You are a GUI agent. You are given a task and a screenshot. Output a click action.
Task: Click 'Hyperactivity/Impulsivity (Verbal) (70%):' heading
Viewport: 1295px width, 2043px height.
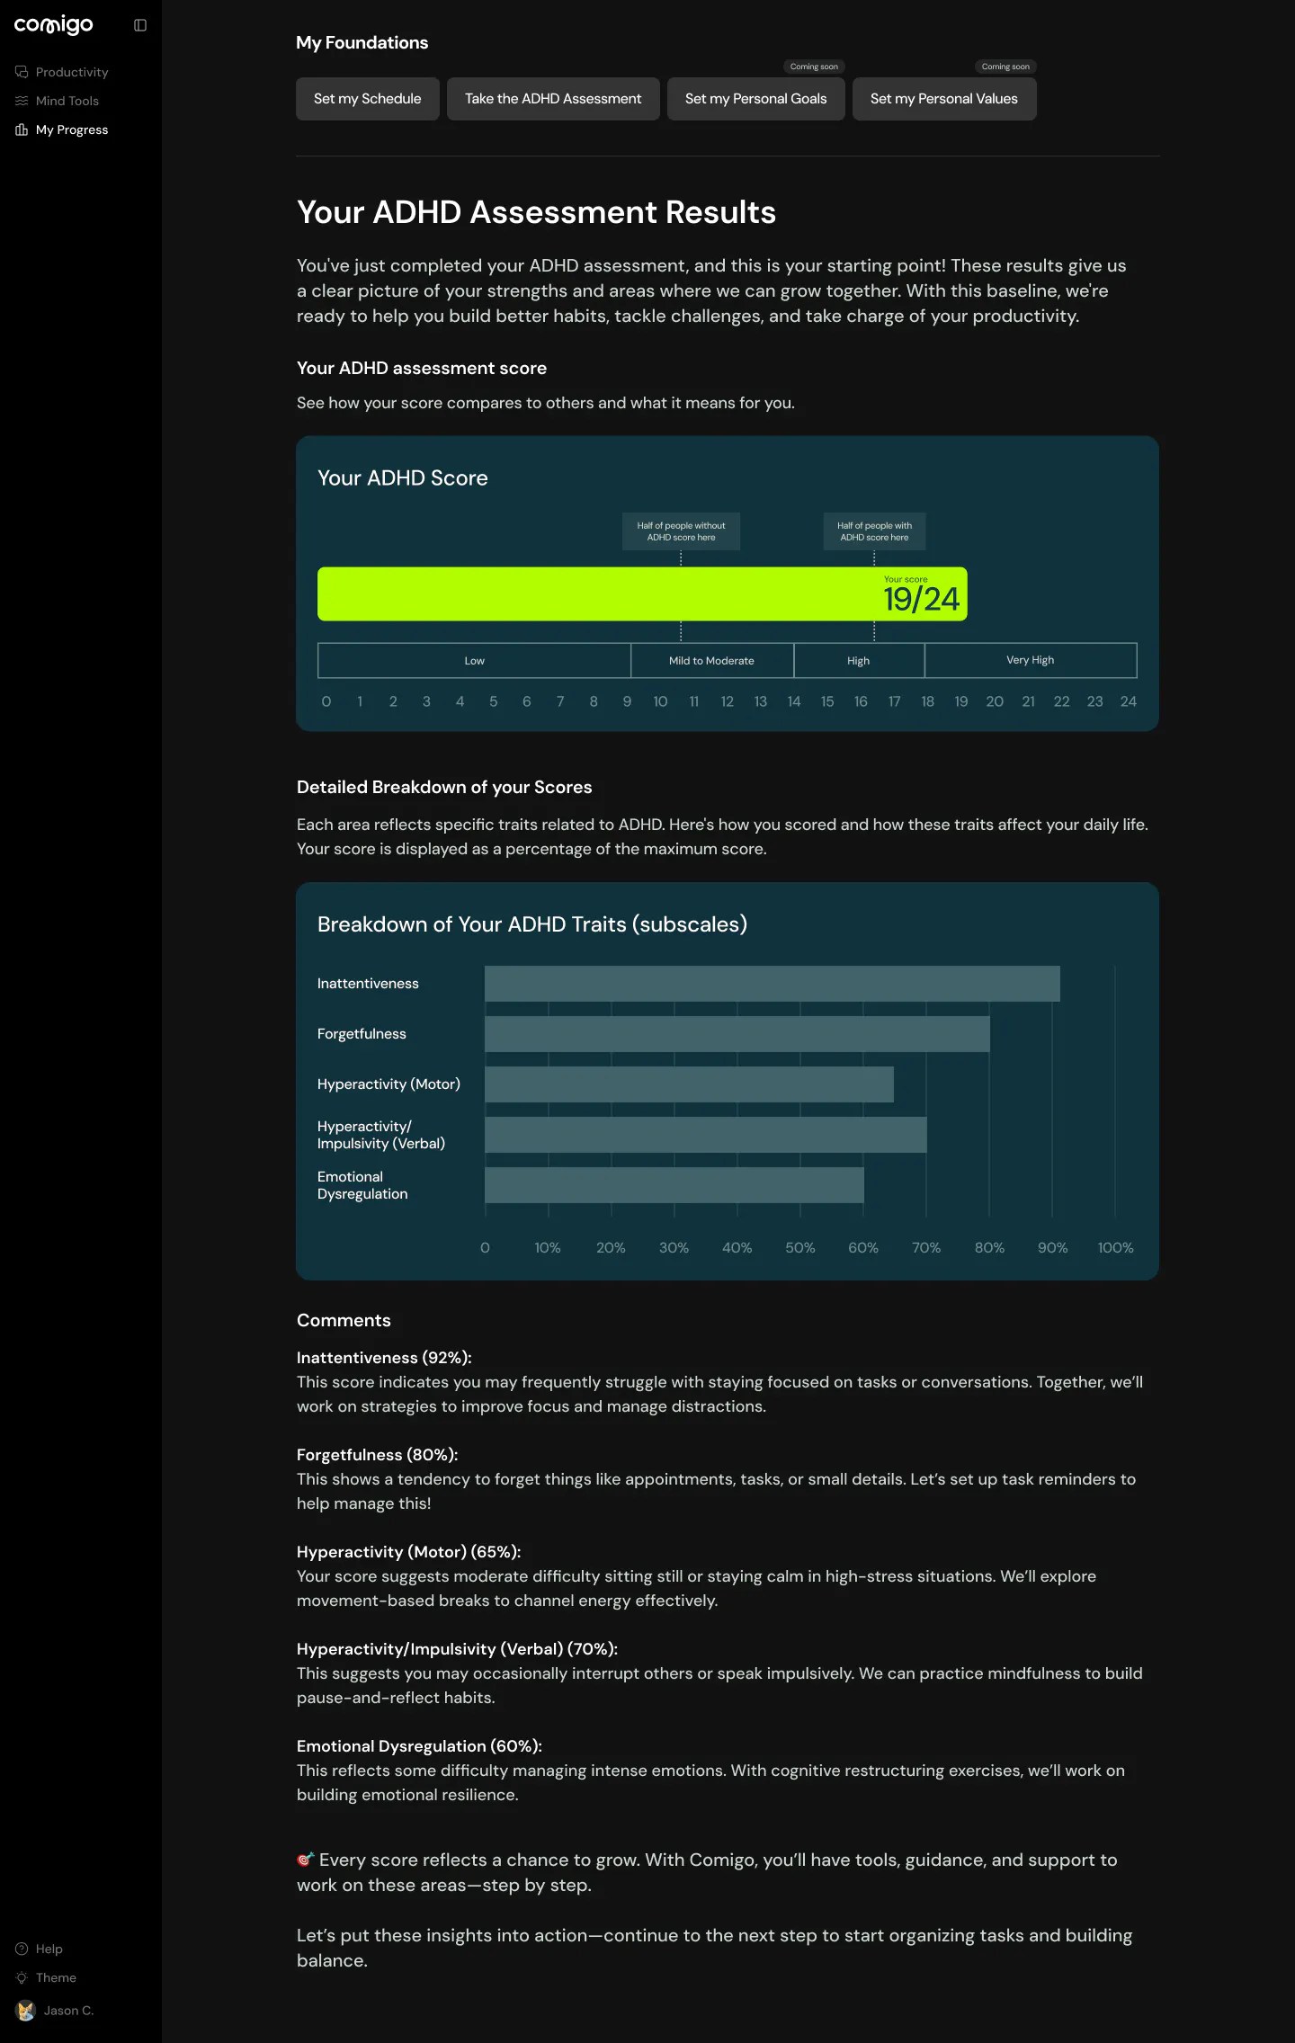click(x=457, y=1649)
